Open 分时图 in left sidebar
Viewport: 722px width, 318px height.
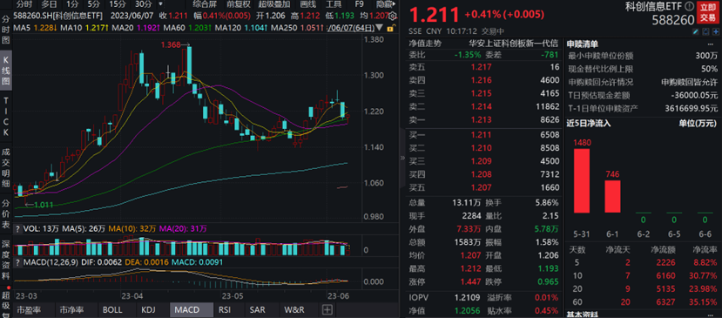pos(6,30)
